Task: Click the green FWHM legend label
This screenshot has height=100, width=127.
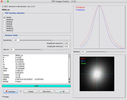Action: click(x=83, y=64)
